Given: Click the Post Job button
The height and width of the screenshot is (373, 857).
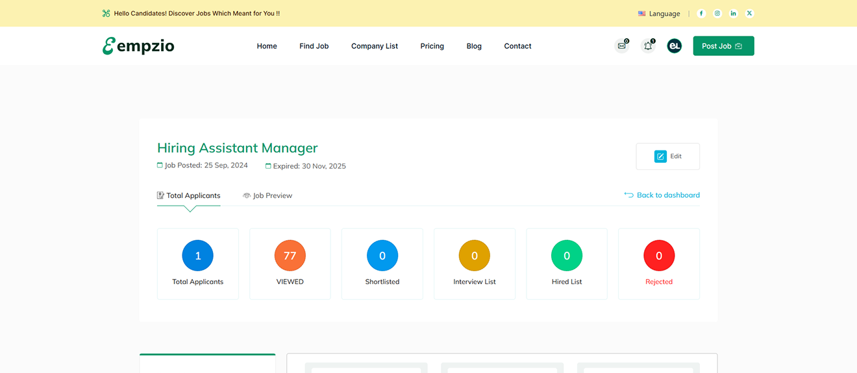Looking at the screenshot, I should pos(723,46).
